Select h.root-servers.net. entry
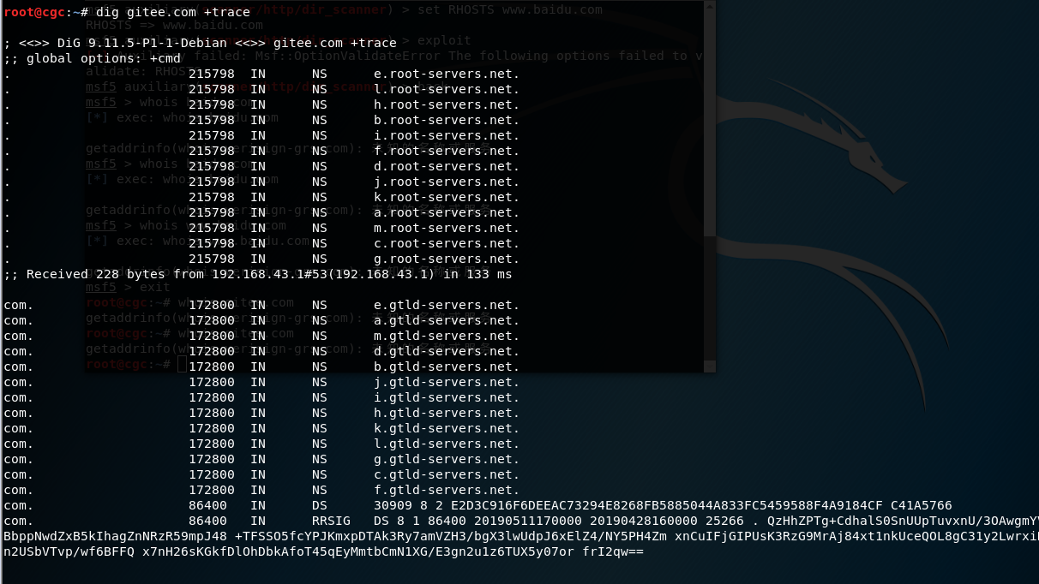 pyautogui.click(x=447, y=104)
